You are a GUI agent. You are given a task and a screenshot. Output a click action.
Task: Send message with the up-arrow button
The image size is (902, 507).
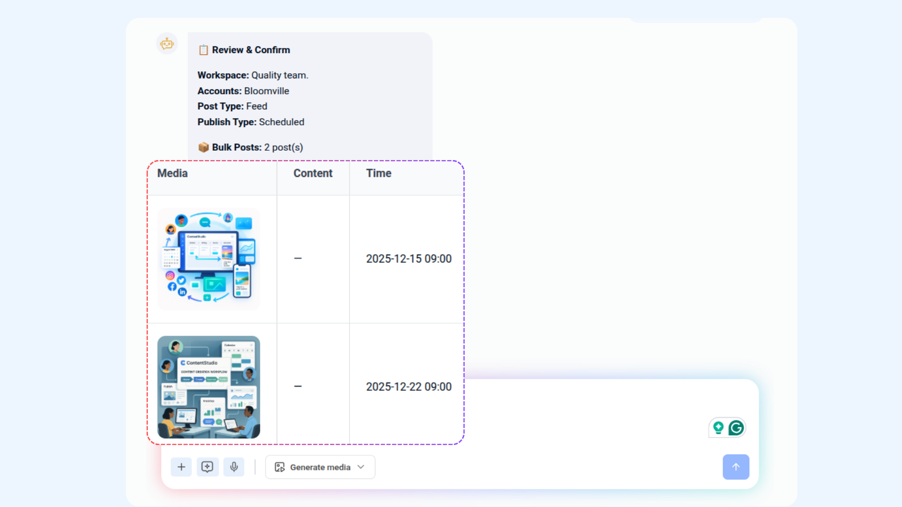[x=736, y=467]
